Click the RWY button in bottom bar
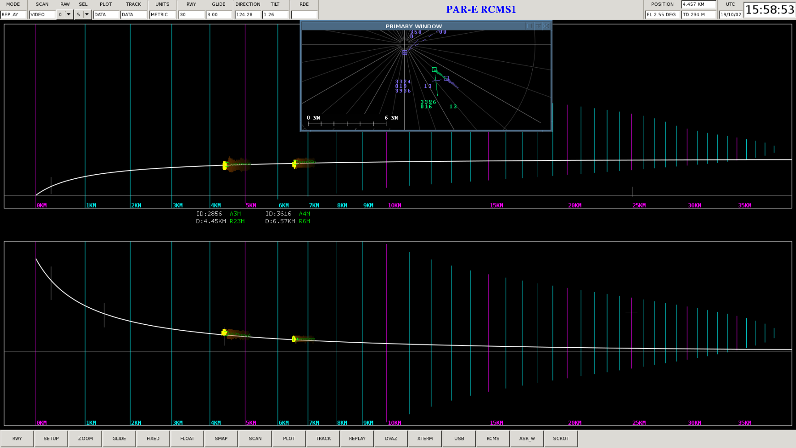Image resolution: width=796 pixels, height=448 pixels. pos(17,439)
